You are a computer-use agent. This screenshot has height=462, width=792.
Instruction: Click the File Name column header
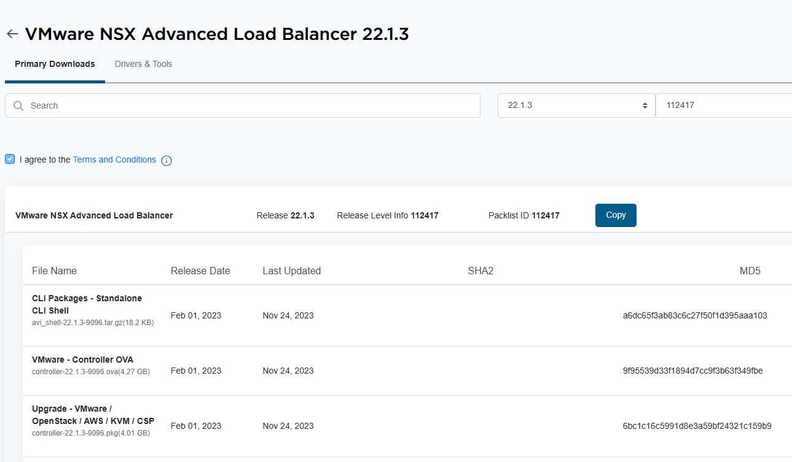click(54, 271)
